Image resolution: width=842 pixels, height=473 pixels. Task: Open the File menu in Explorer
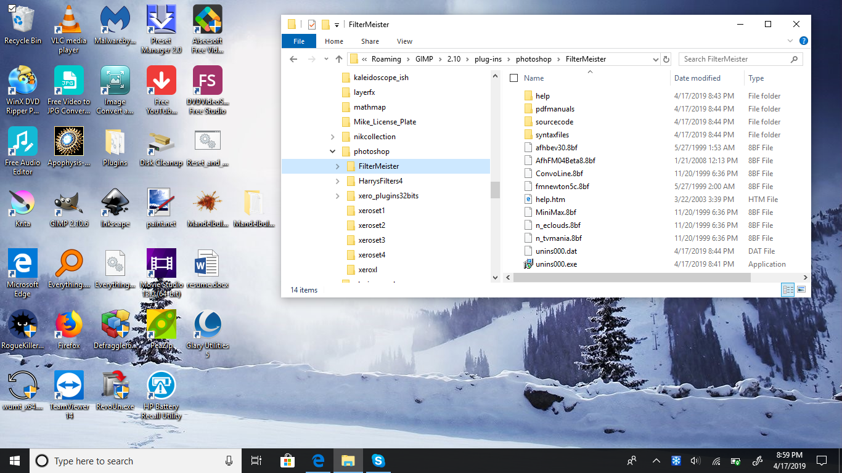[299, 41]
